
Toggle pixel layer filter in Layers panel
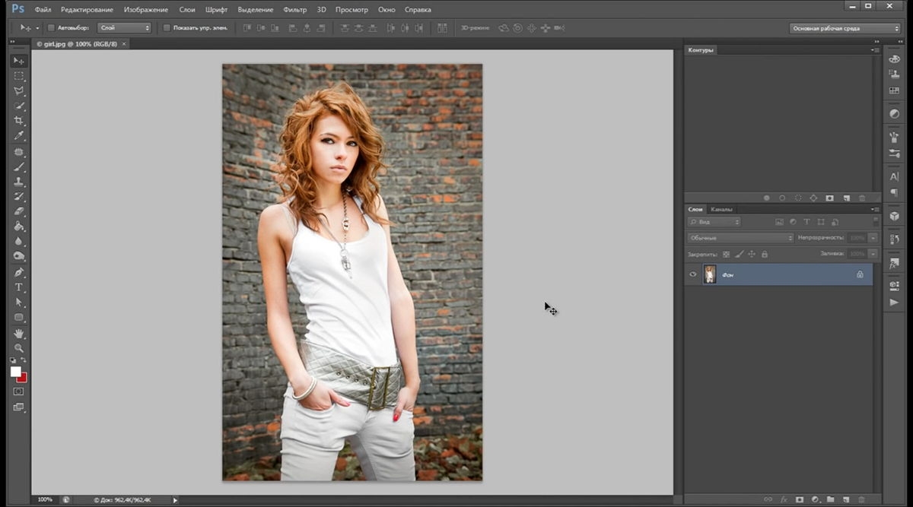pos(779,222)
